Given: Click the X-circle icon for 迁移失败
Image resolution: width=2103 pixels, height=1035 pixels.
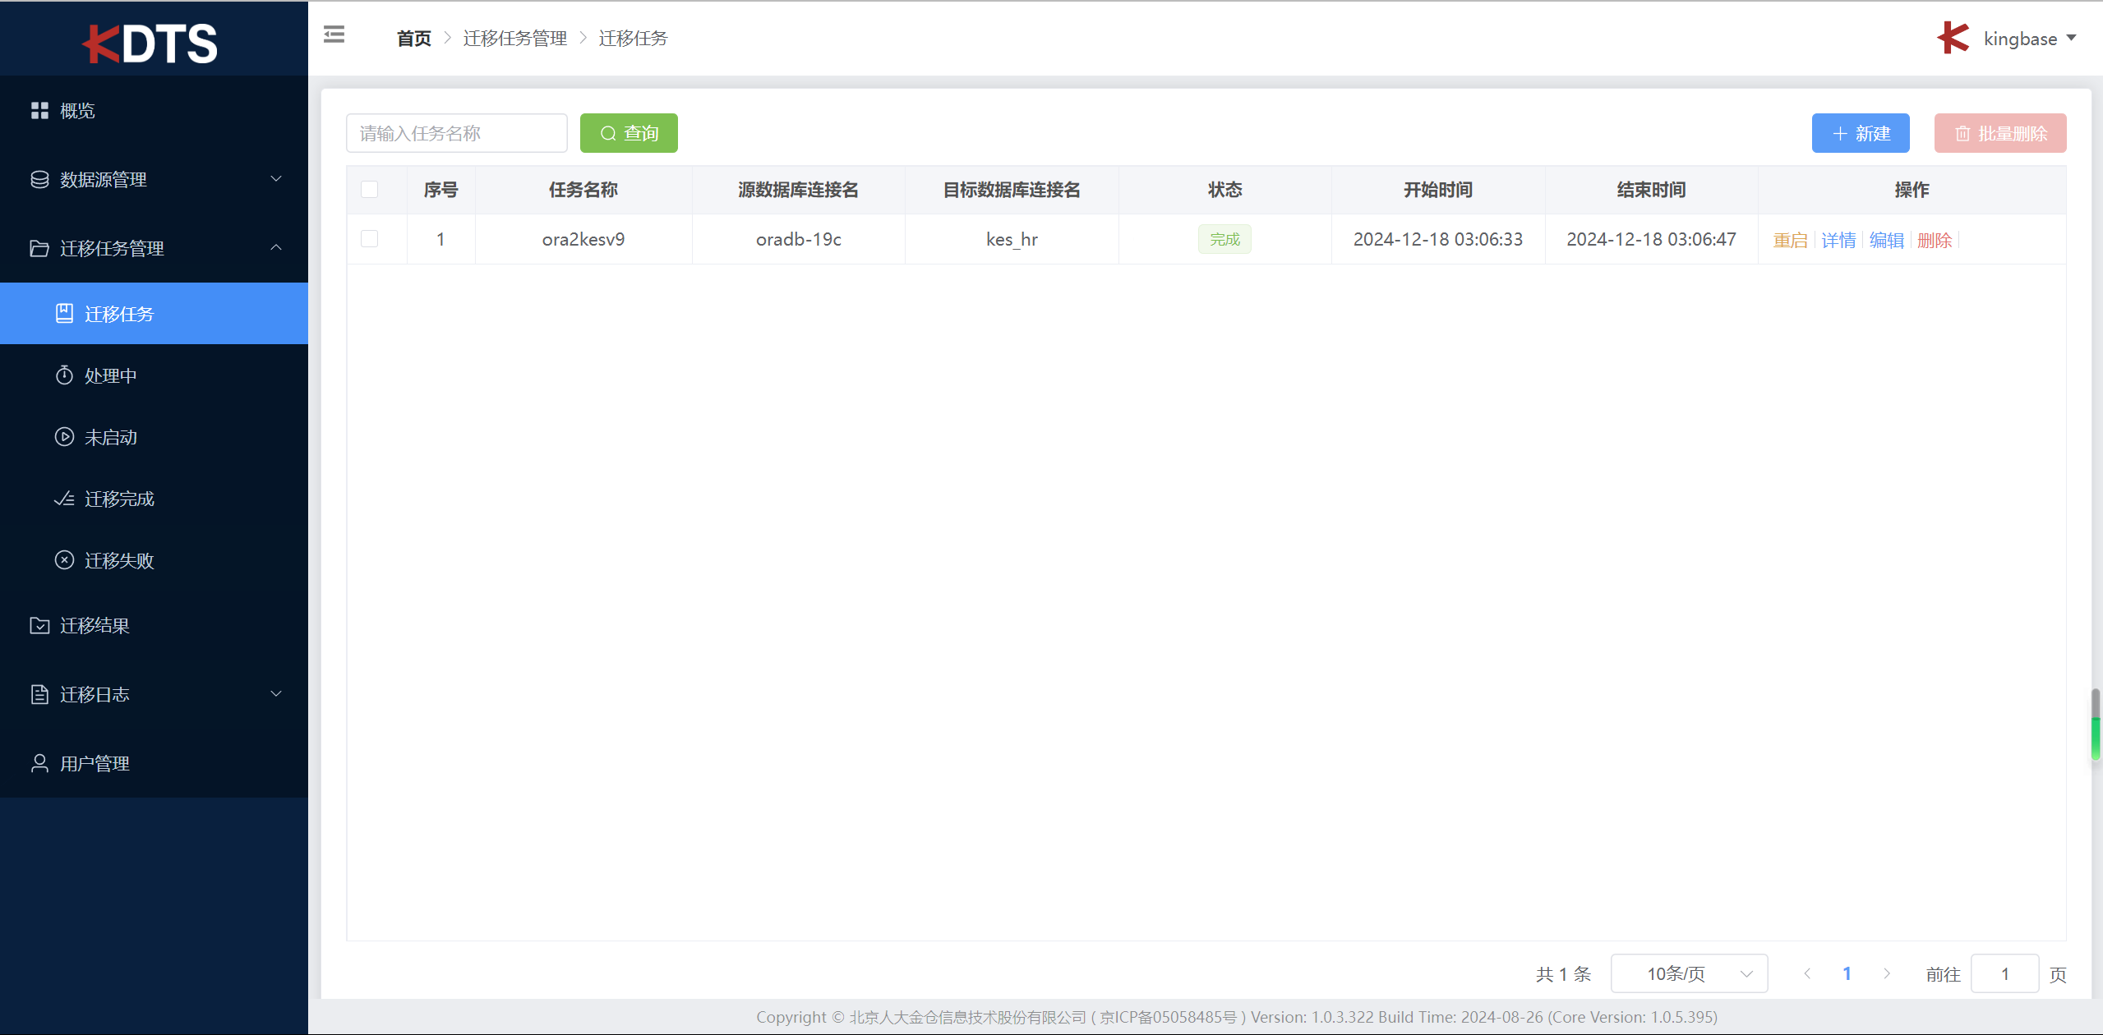Looking at the screenshot, I should tap(64, 560).
